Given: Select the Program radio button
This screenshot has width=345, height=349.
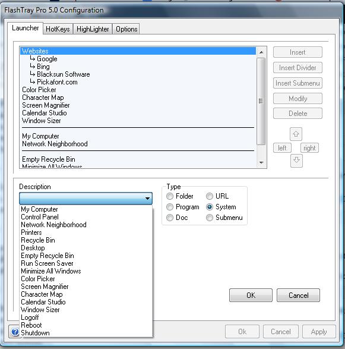Looking at the screenshot, I should pos(170,207).
